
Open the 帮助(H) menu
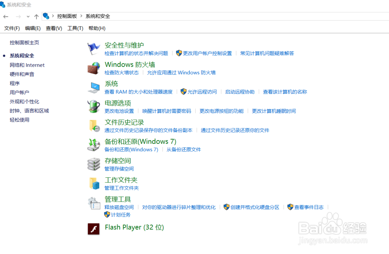pyautogui.click(x=97, y=28)
